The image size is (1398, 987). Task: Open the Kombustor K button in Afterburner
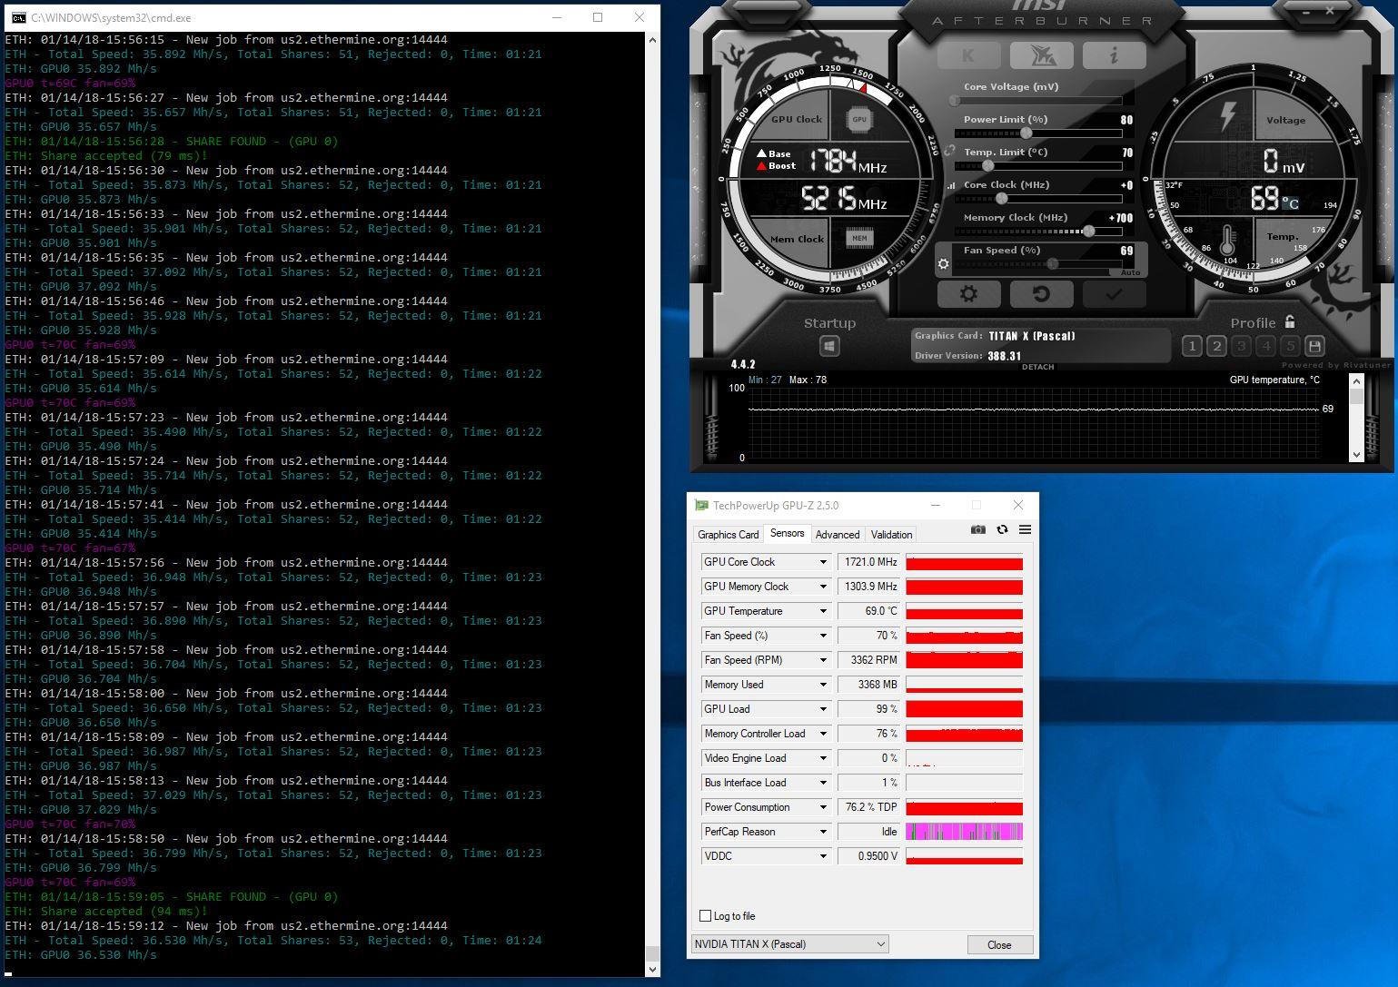967,55
